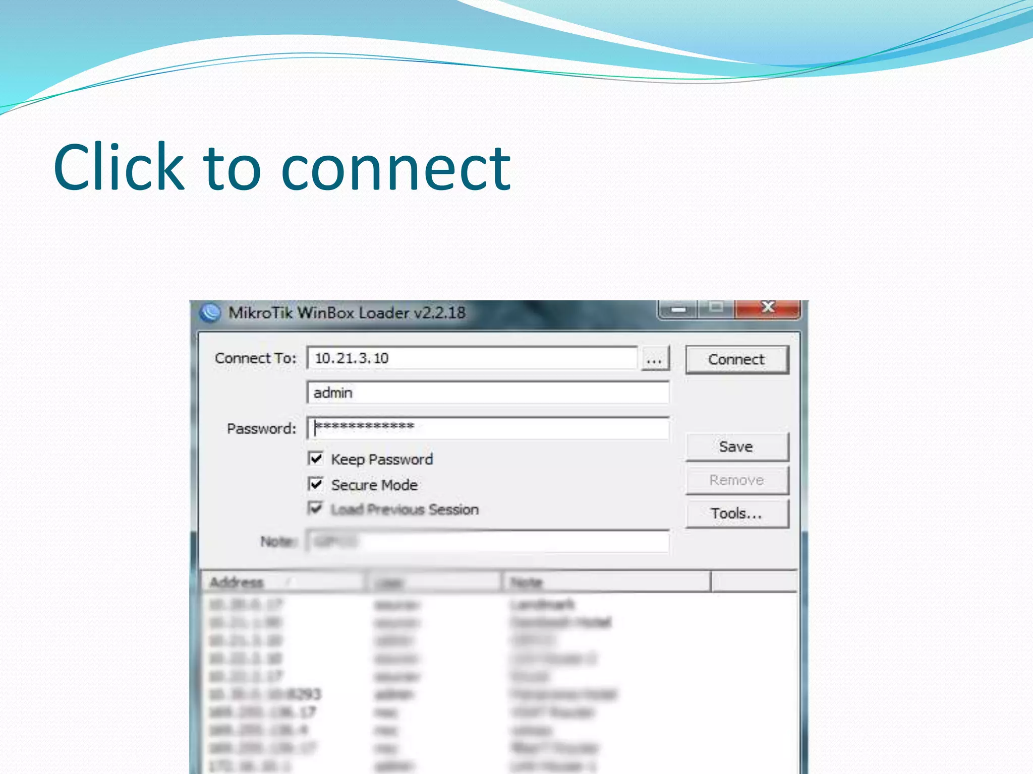Click the WinBox Loader title bar icon
The width and height of the screenshot is (1033, 774).
click(x=210, y=312)
